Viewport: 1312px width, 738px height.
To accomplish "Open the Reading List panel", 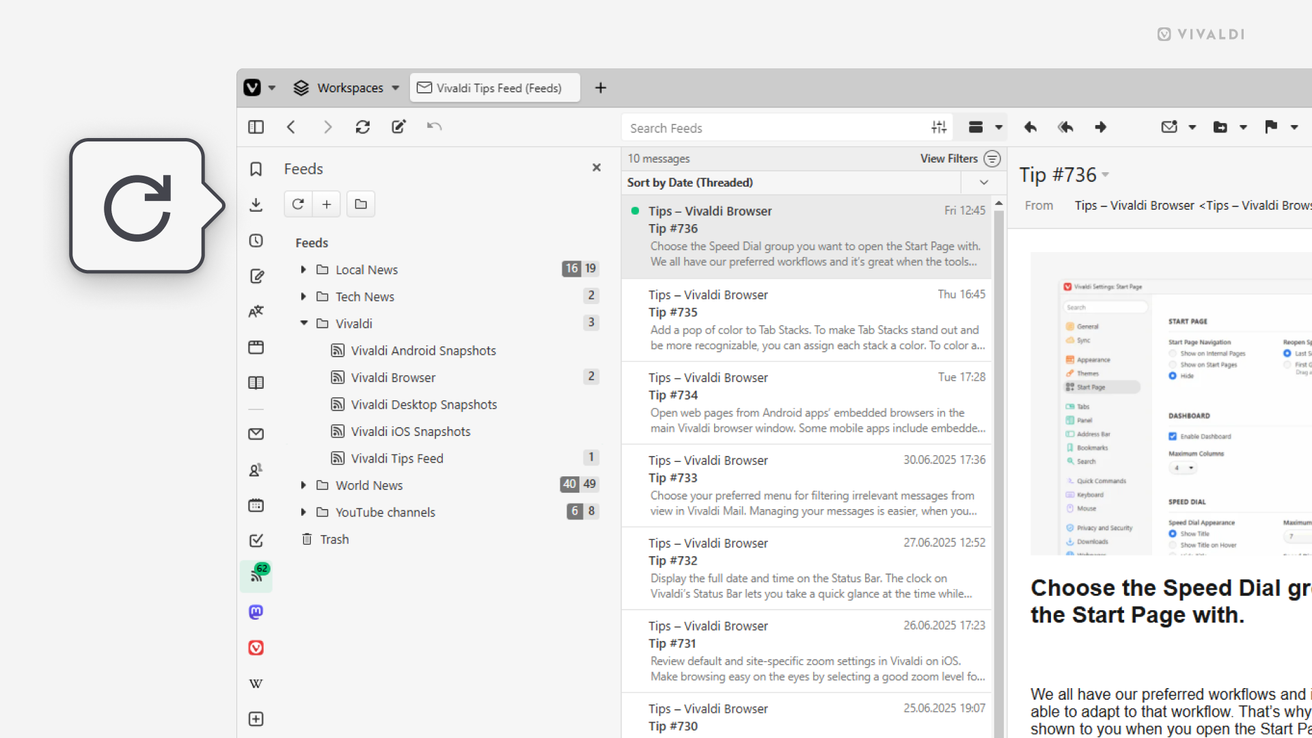I will tap(256, 383).
